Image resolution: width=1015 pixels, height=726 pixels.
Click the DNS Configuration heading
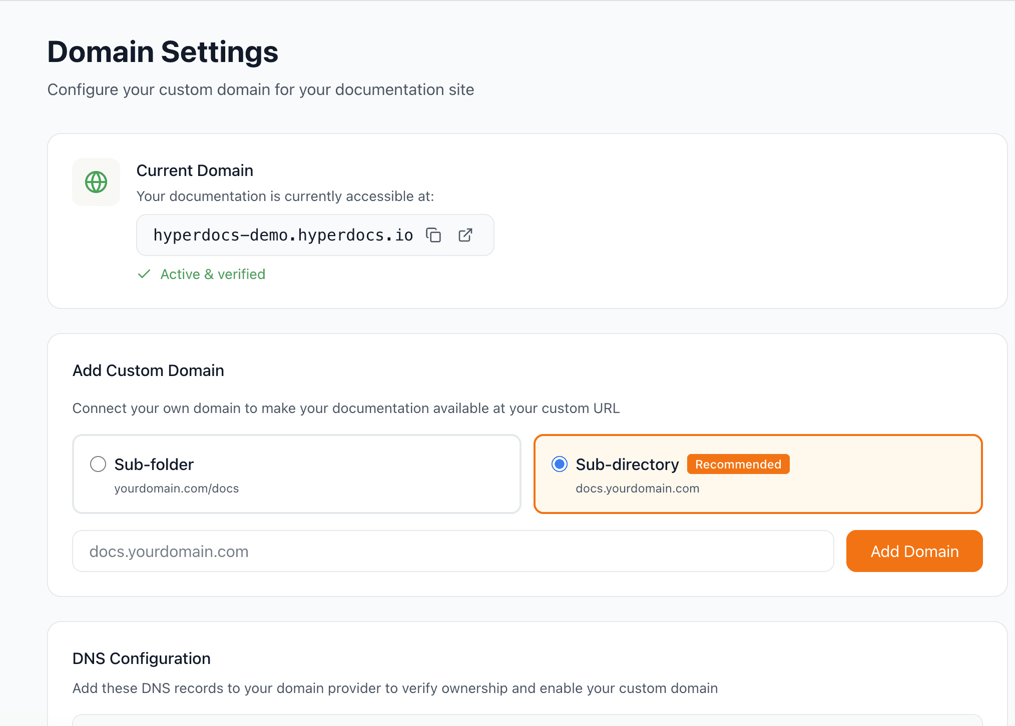[141, 658]
